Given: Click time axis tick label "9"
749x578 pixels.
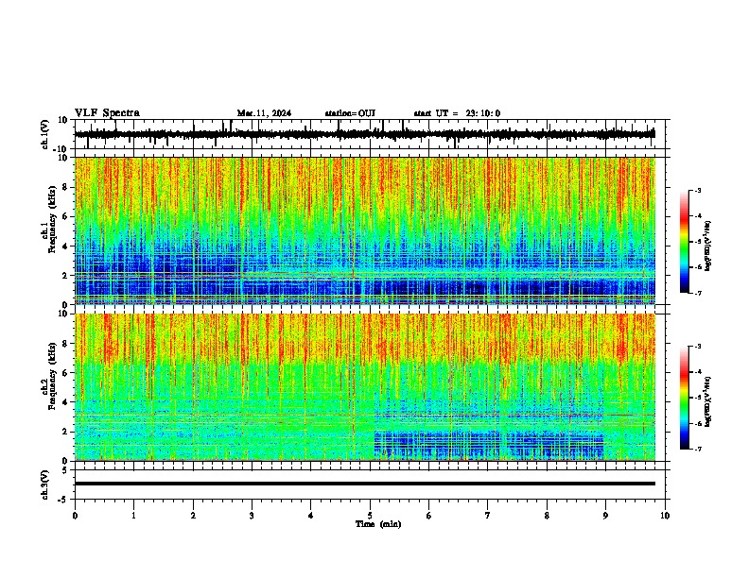Looking at the screenshot, I should pos(605,516).
